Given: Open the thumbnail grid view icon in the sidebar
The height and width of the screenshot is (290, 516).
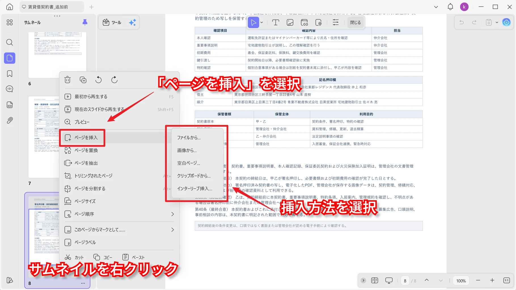Looking at the screenshot, I should point(10,22).
